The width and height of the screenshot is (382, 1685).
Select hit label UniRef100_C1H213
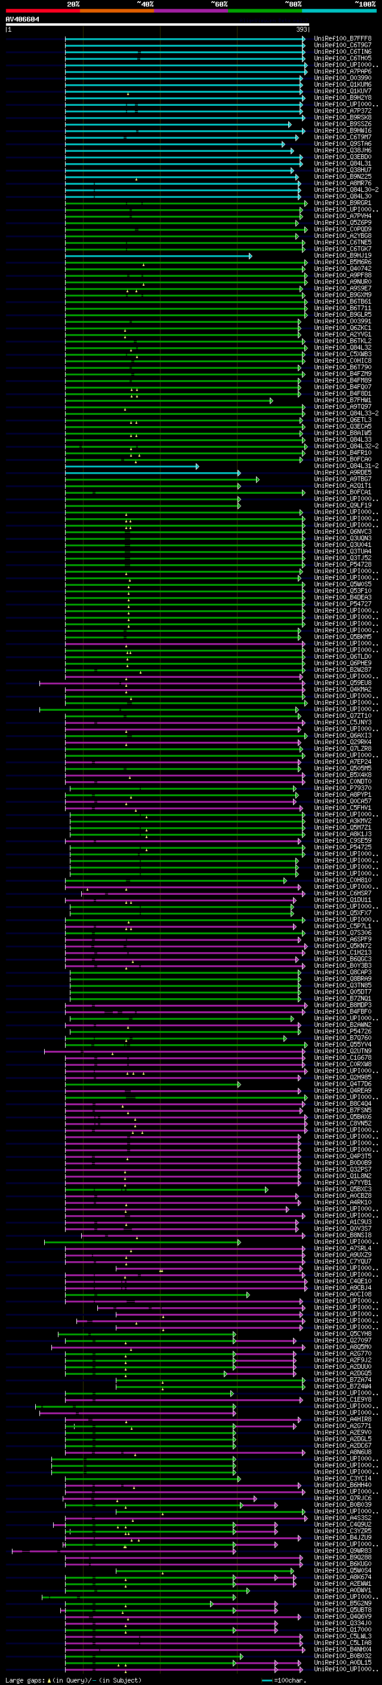pos(343,952)
